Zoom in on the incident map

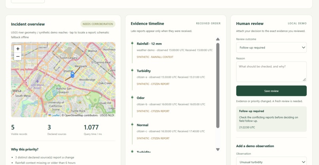pyautogui.click(x=18, y=49)
